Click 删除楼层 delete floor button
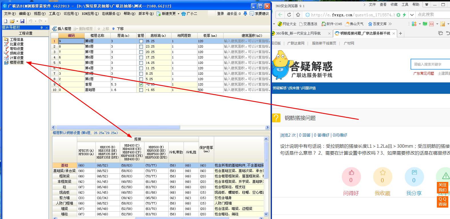This screenshot has width=450, height=219. 83,29
